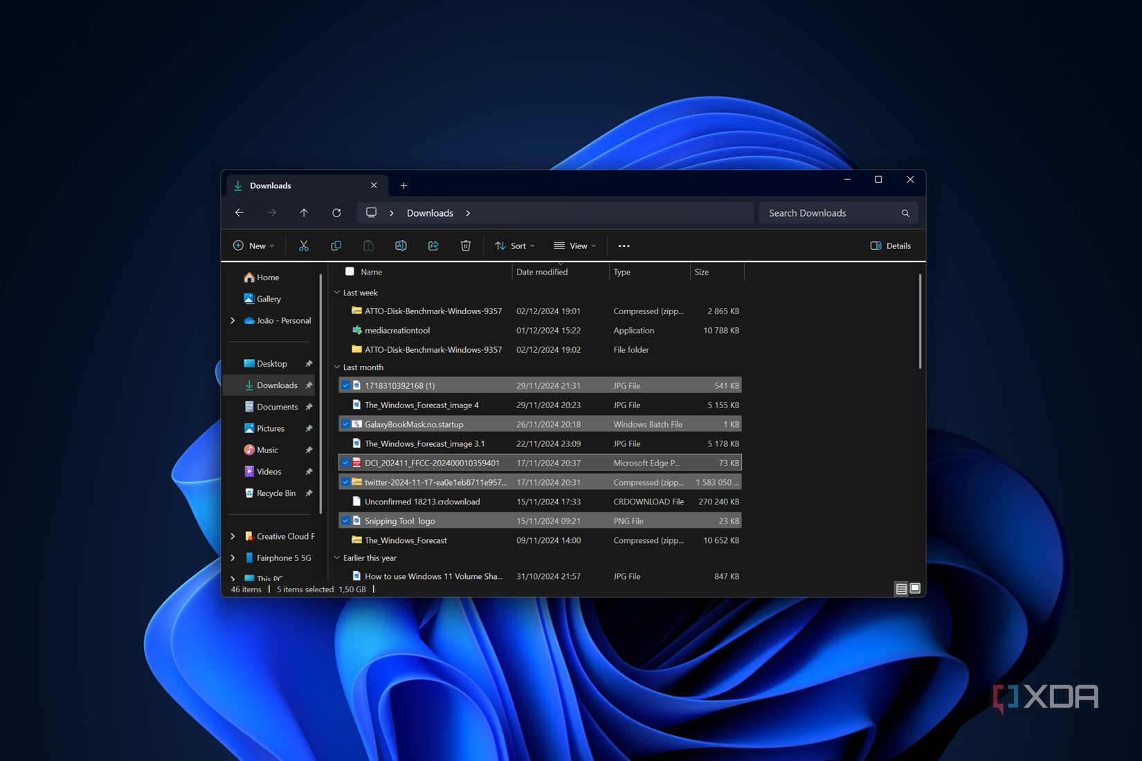
Task: Sort by Size column header
Action: 717,272
